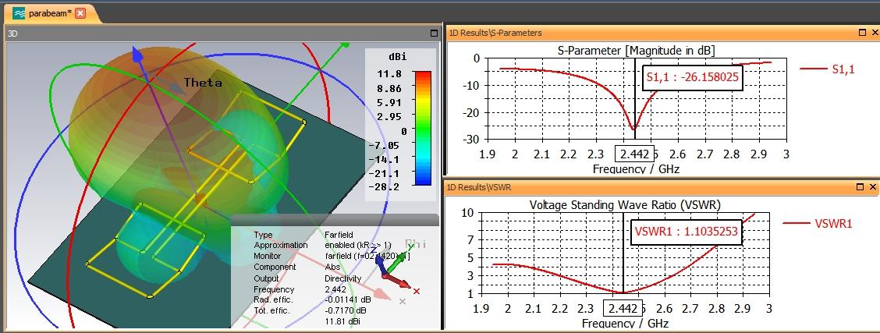Image resolution: width=880 pixels, height=333 pixels.
Task: Click the 1D Results\S-Parameters title bar
Action: pos(662,33)
